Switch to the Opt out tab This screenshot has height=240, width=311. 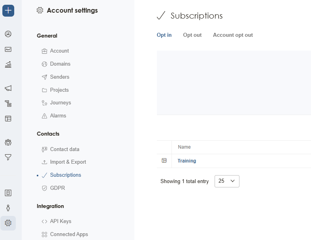(x=192, y=35)
